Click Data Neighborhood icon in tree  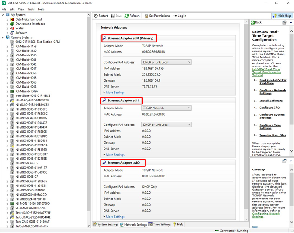click(x=12, y=19)
